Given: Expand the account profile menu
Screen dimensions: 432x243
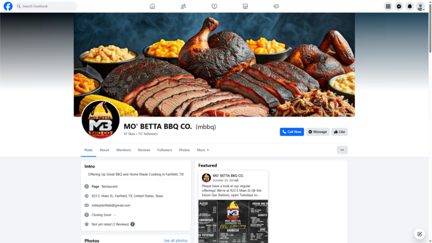Looking at the screenshot, I should [x=420, y=6].
